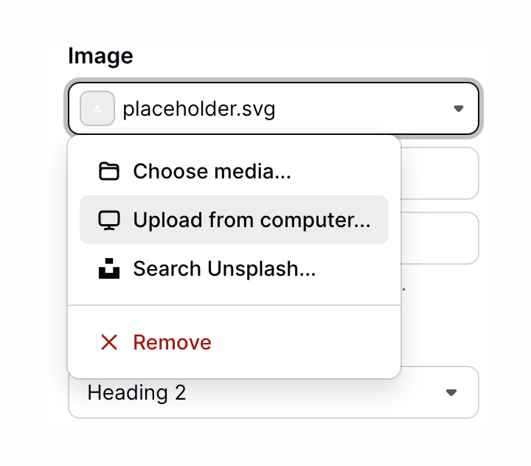This screenshot has height=466, width=531.
Task: Click the monitor icon for Upload from computer
Action: (x=108, y=220)
